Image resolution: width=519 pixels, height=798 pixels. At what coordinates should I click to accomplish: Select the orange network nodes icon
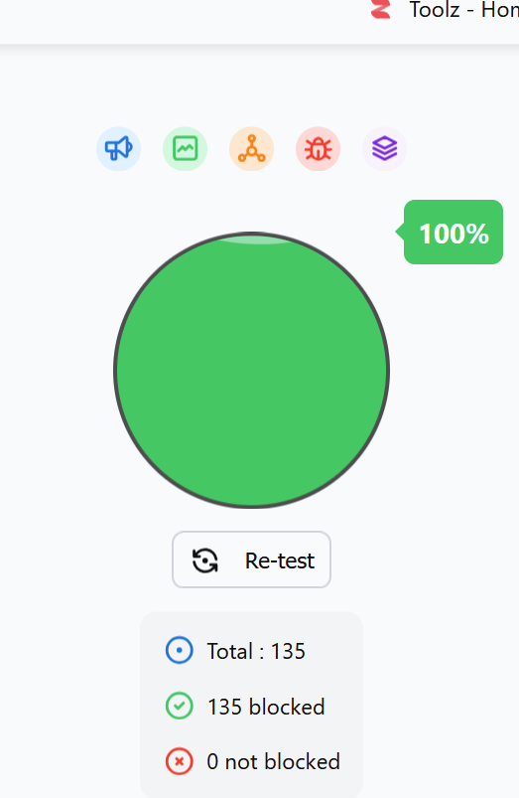pos(252,149)
